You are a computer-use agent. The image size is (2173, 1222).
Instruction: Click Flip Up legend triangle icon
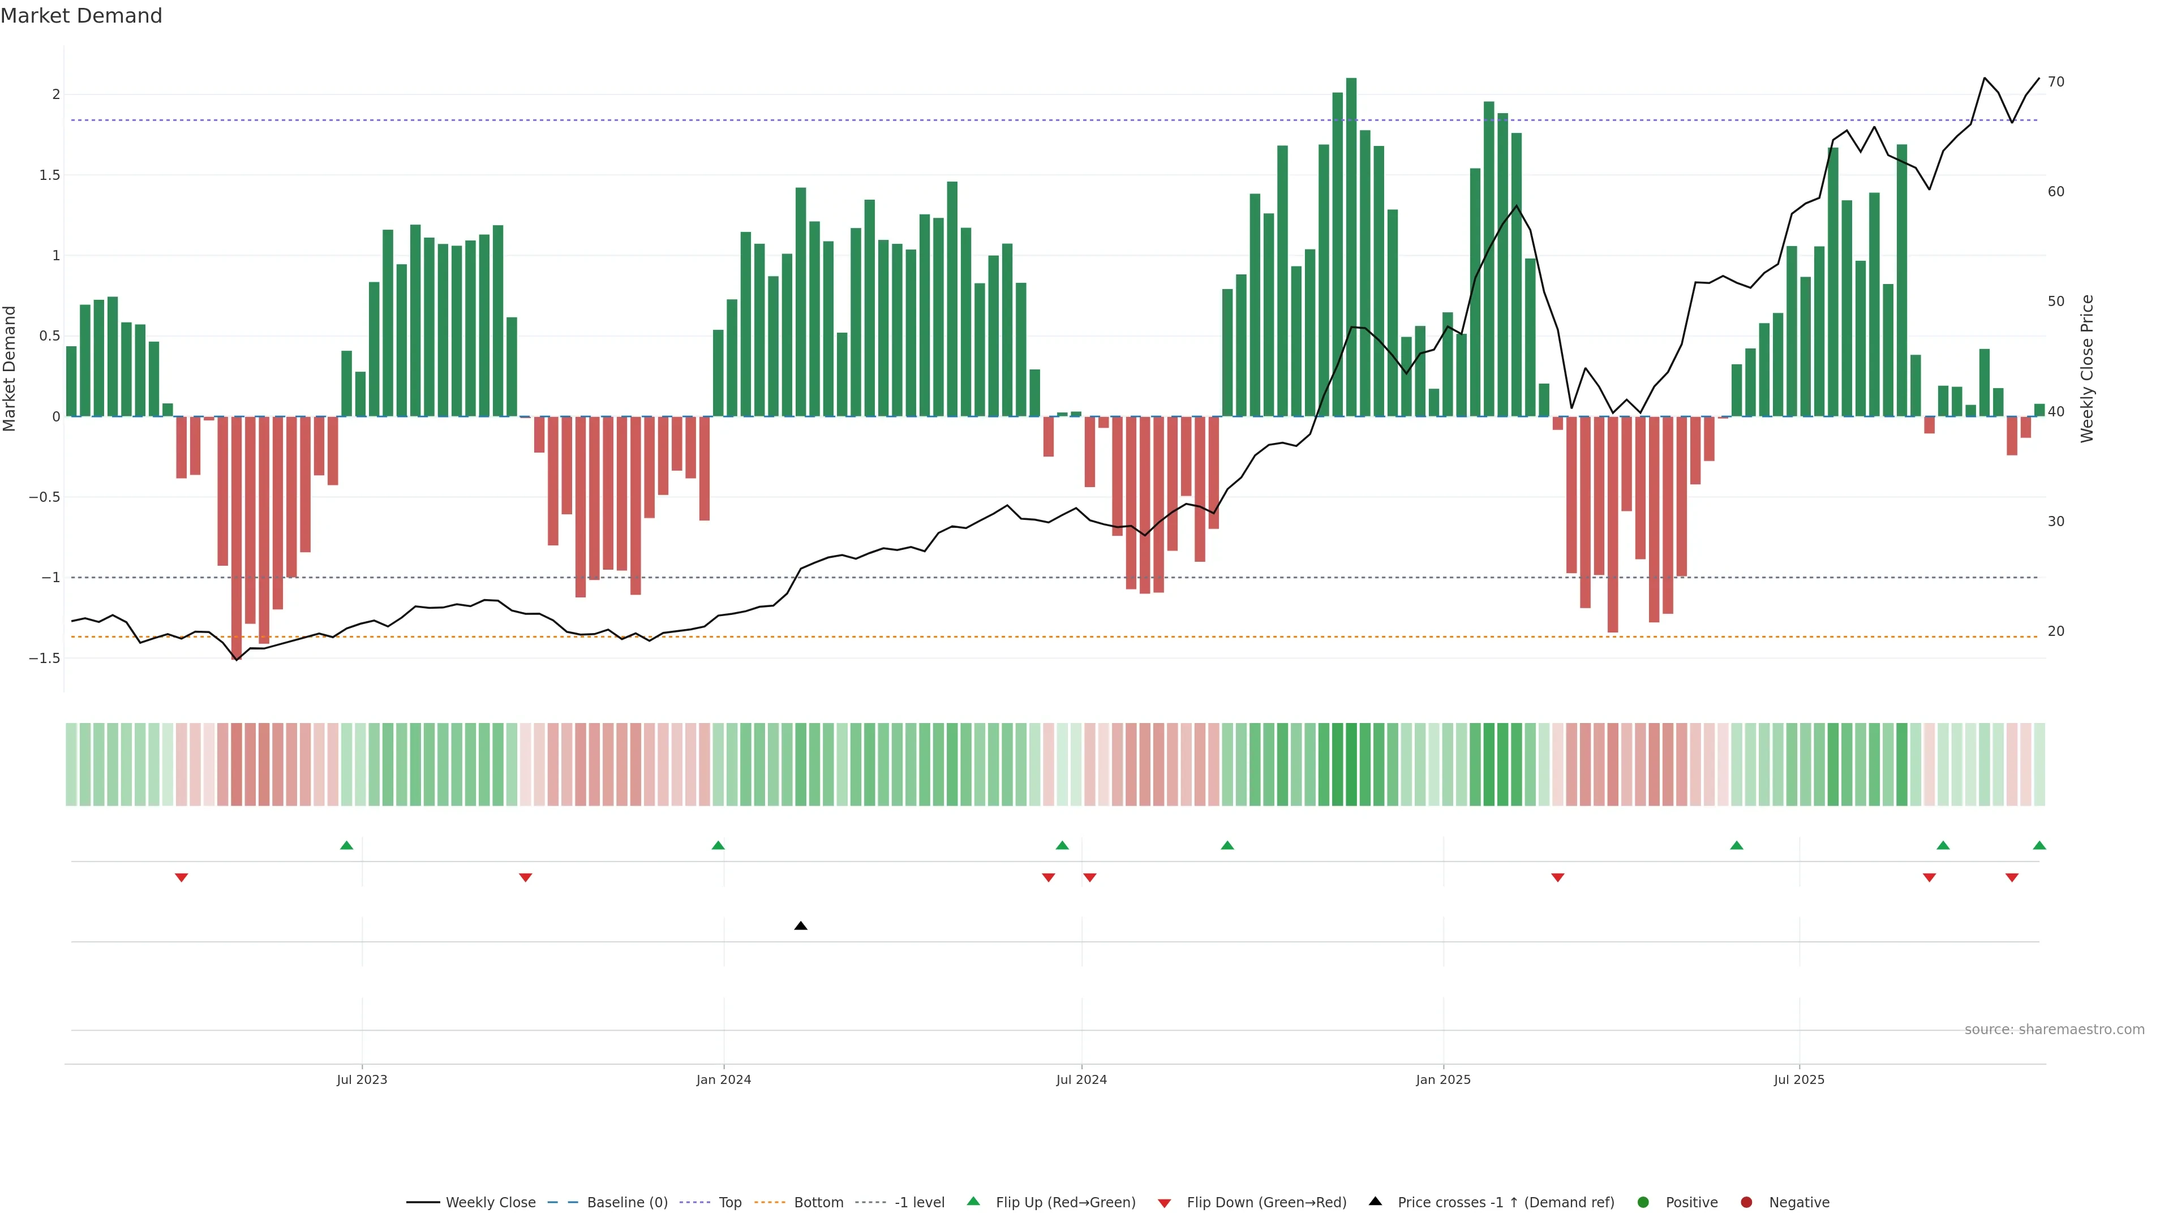(973, 1201)
